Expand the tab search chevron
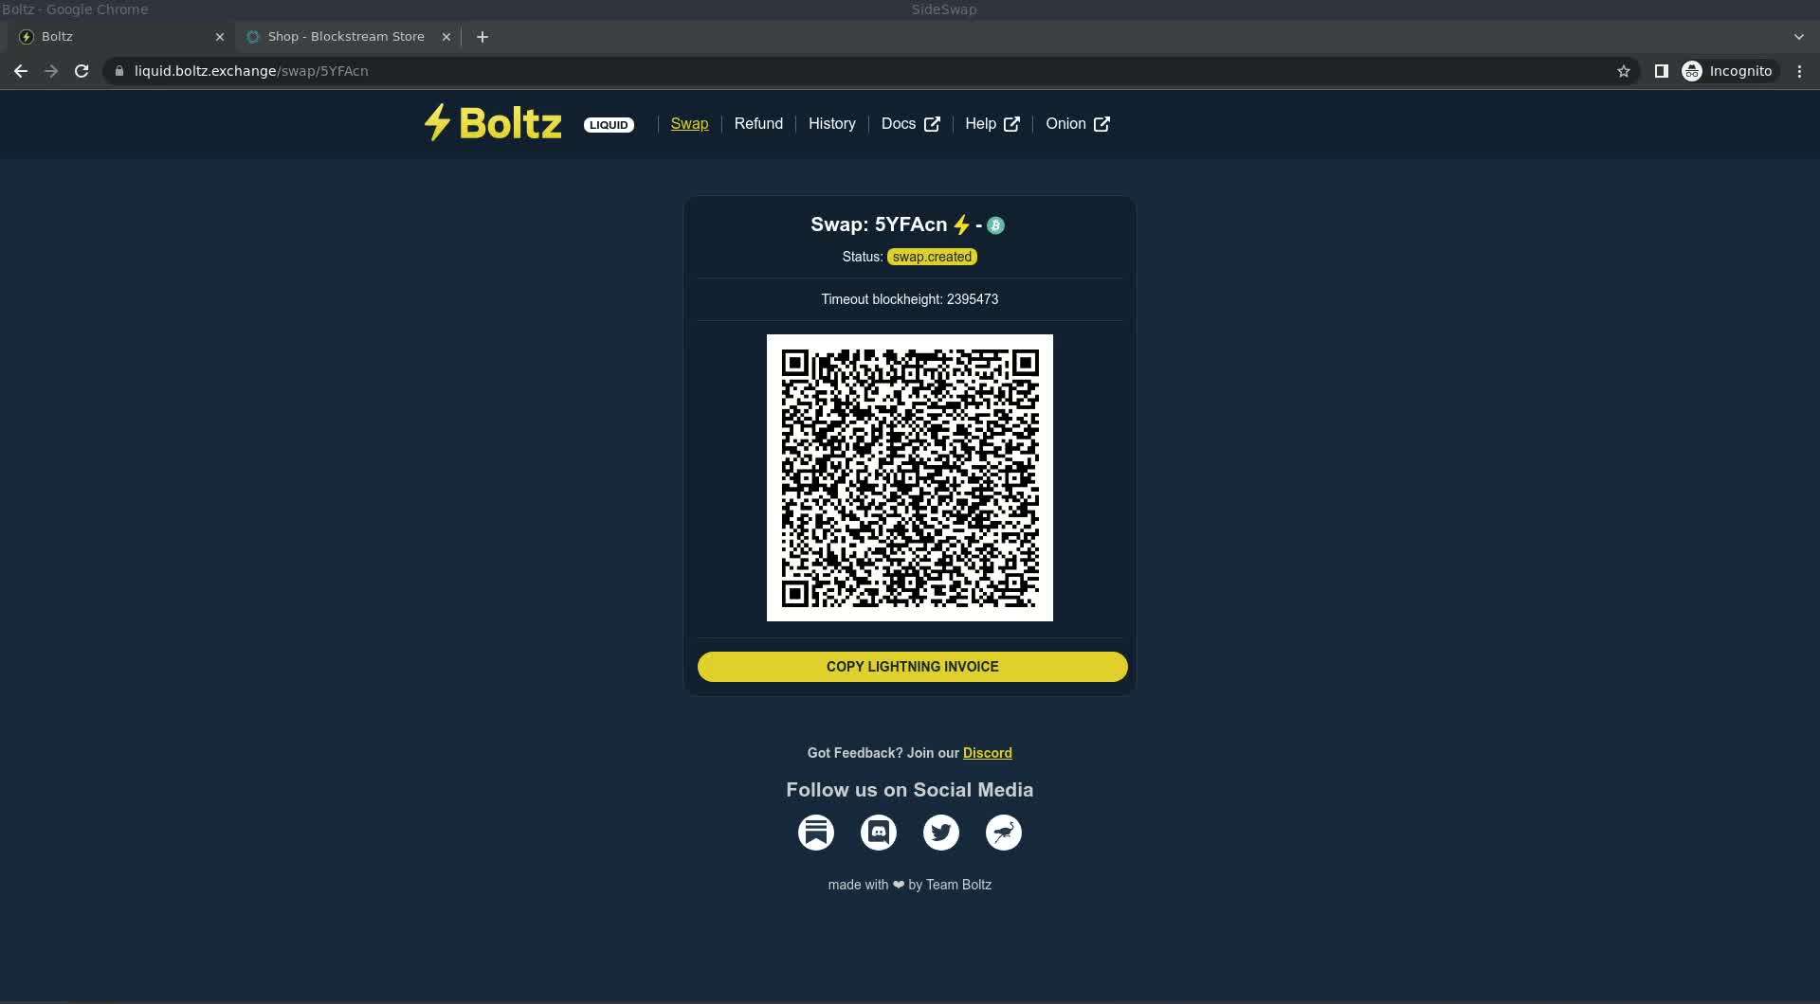The image size is (1820, 1004). (1798, 37)
